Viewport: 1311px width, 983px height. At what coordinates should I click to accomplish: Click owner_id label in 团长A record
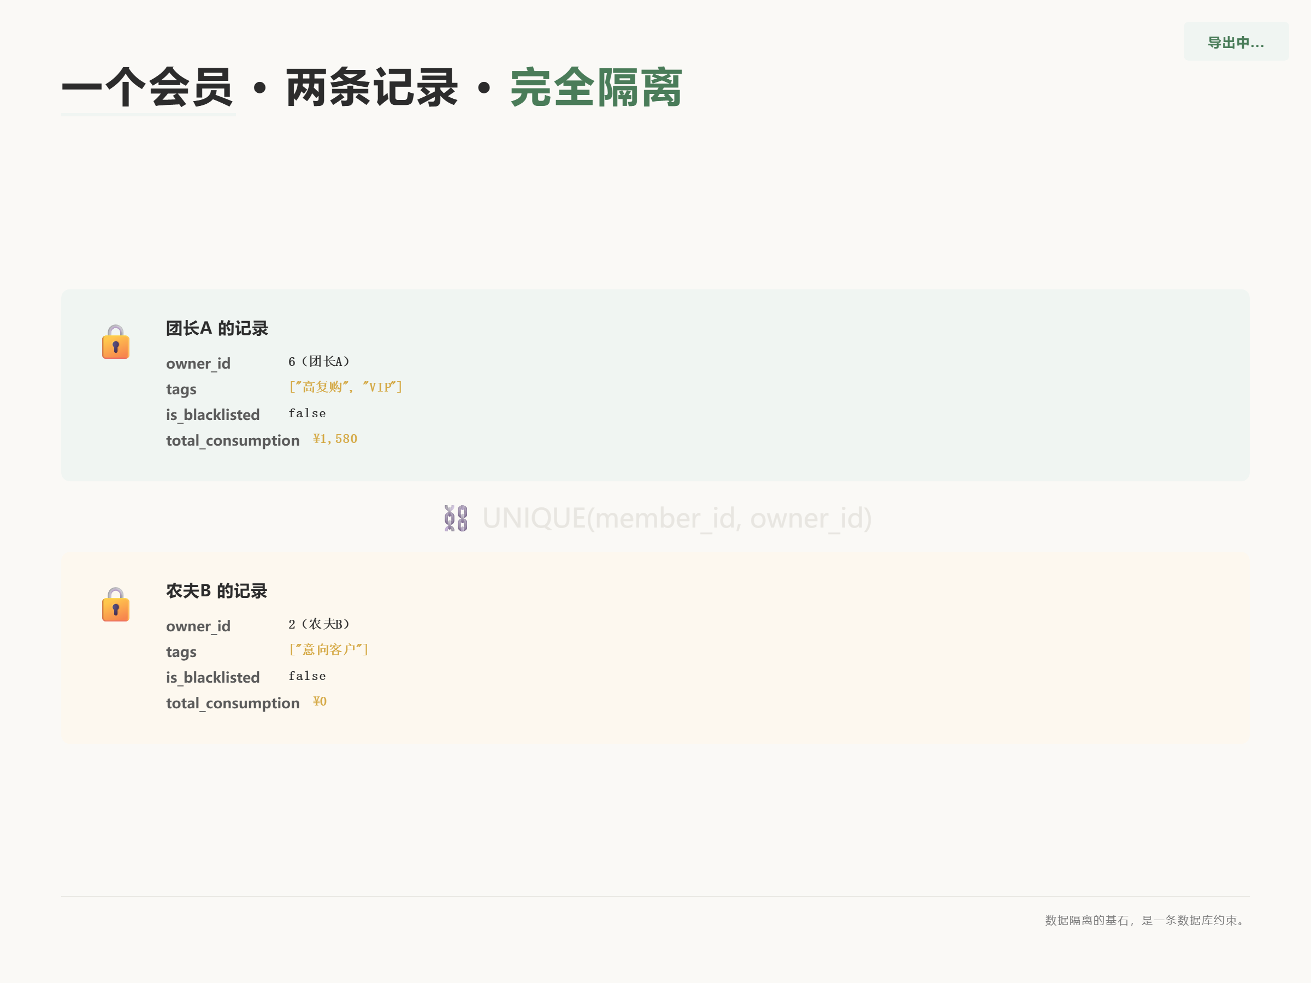click(x=198, y=363)
